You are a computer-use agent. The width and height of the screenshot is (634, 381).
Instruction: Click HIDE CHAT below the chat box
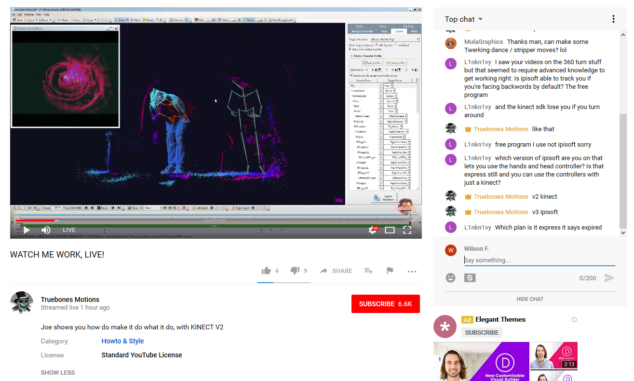530,299
